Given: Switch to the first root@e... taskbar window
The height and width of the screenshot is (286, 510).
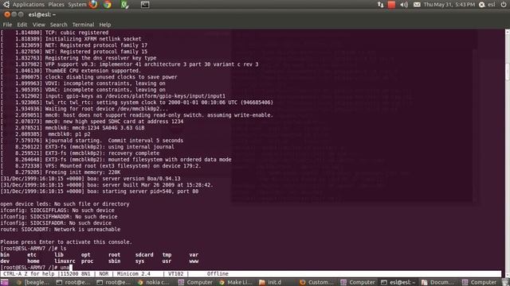Looking at the screenshot, I should [73, 282].
